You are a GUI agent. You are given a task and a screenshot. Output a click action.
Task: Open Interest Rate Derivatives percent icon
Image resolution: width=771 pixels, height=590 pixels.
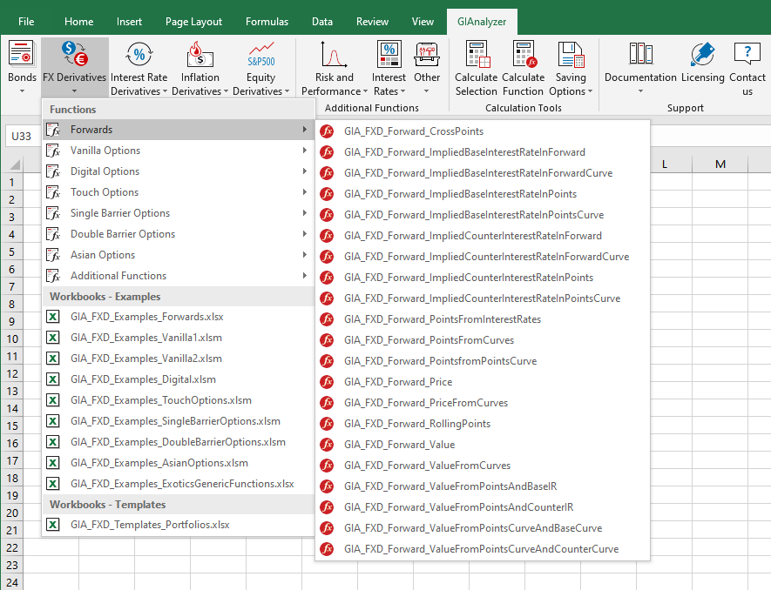click(x=139, y=54)
